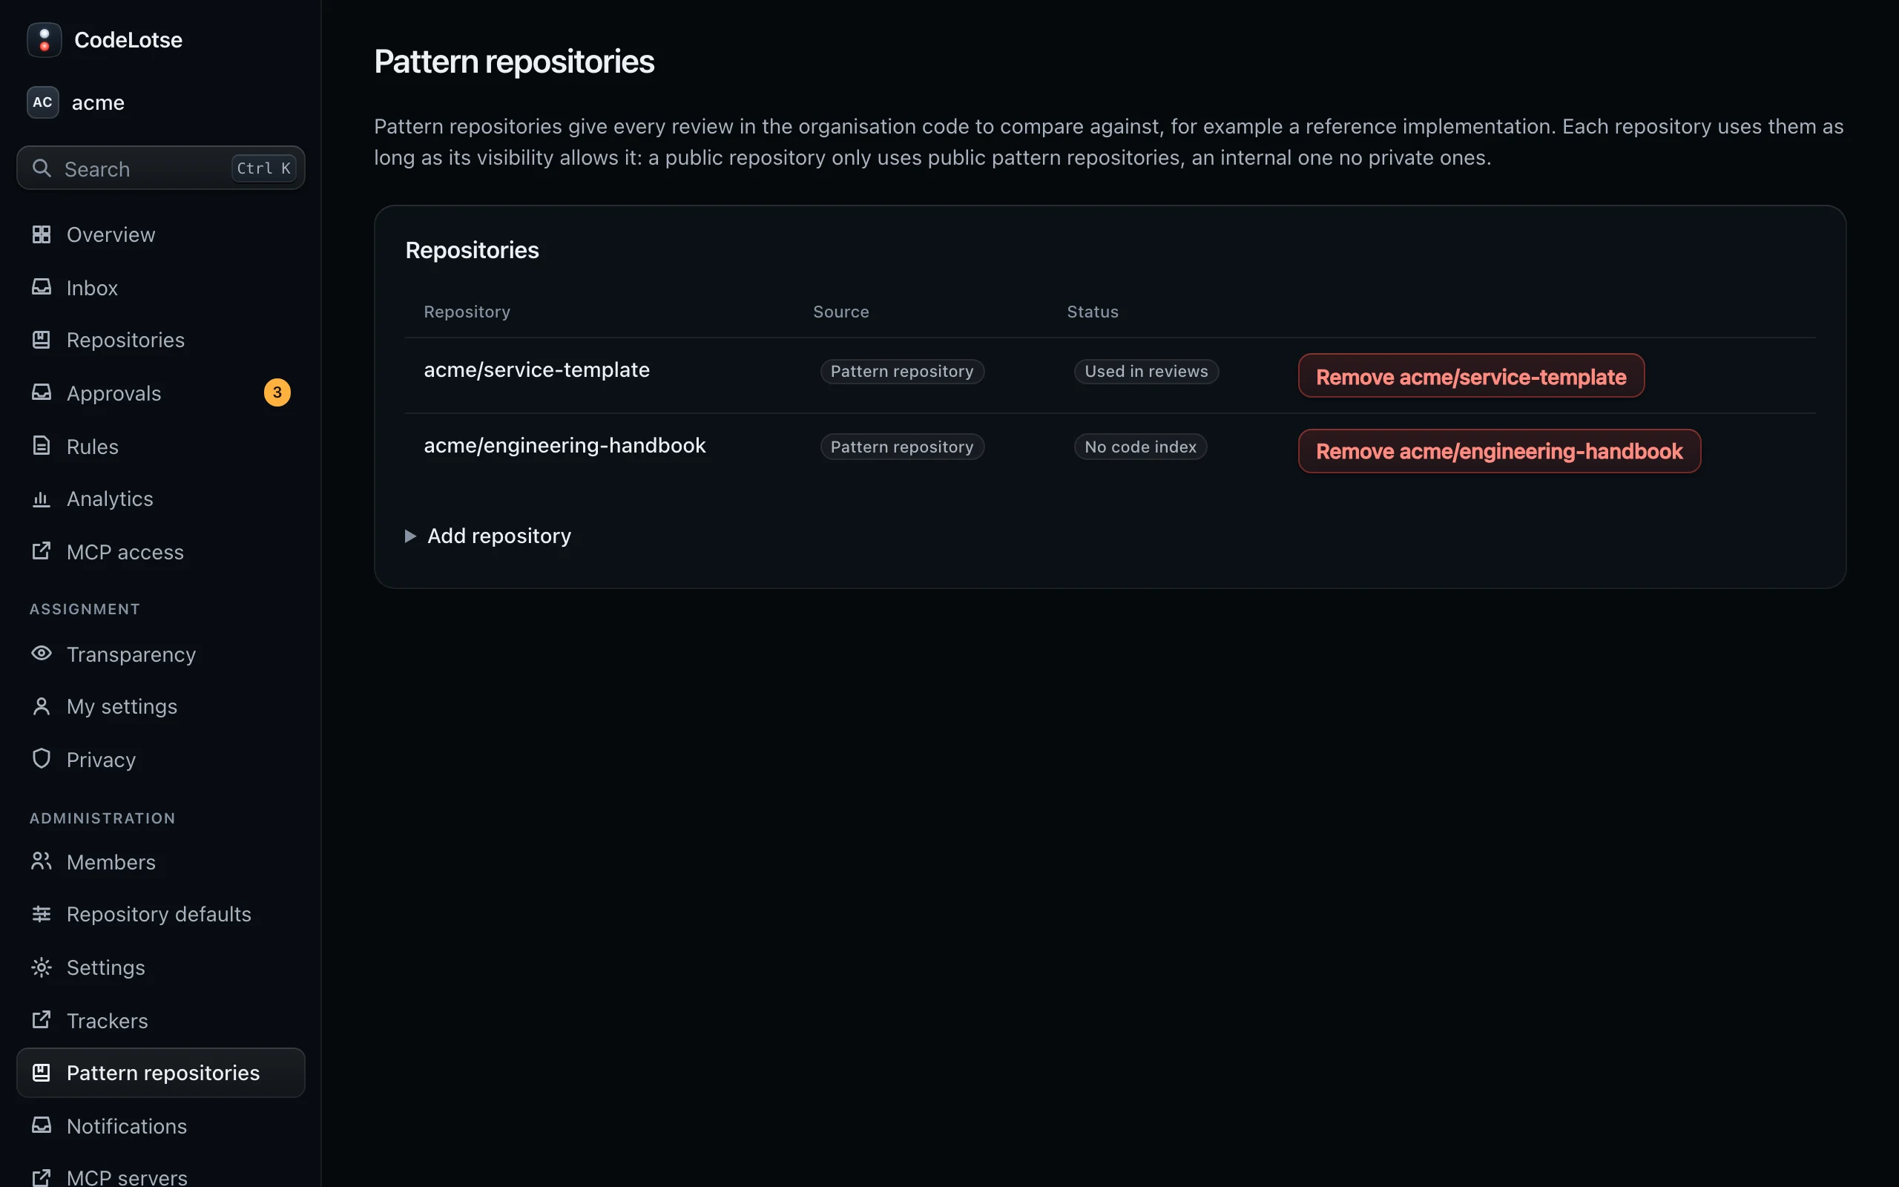Screen dimensions: 1899x1187
Task: Click the Repository column header
Action: click(x=467, y=312)
